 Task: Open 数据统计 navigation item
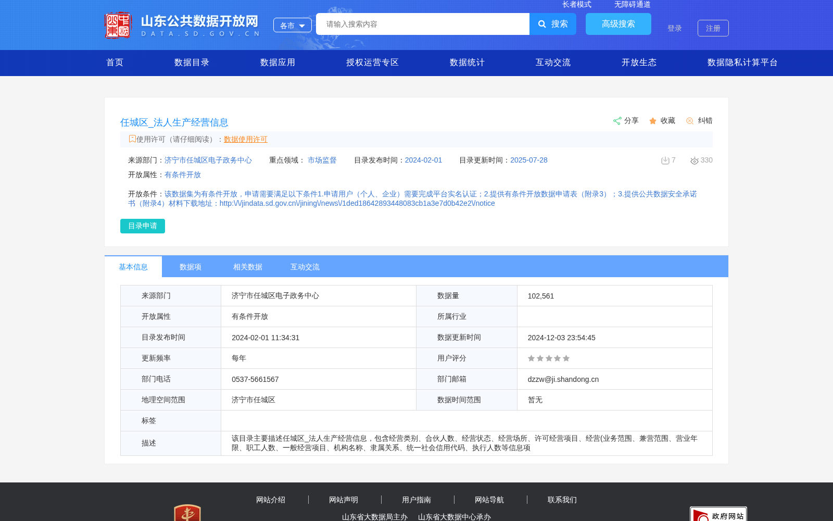tap(467, 63)
